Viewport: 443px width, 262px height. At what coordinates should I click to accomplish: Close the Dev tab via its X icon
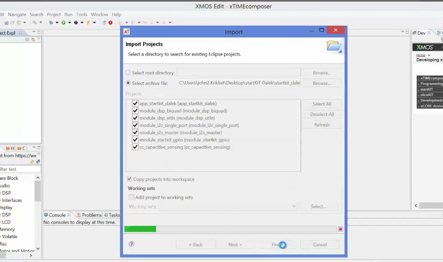click(429, 33)
